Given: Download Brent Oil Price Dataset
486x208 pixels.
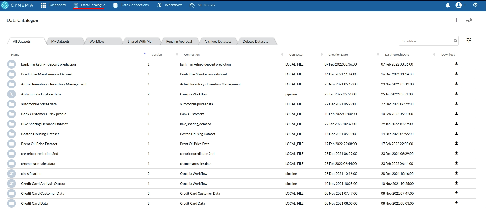Looking at the screenshot, I should click(x=456, y=143).
